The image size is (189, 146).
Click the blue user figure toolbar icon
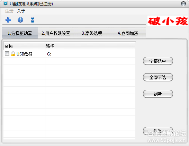(x=33, y=20)
